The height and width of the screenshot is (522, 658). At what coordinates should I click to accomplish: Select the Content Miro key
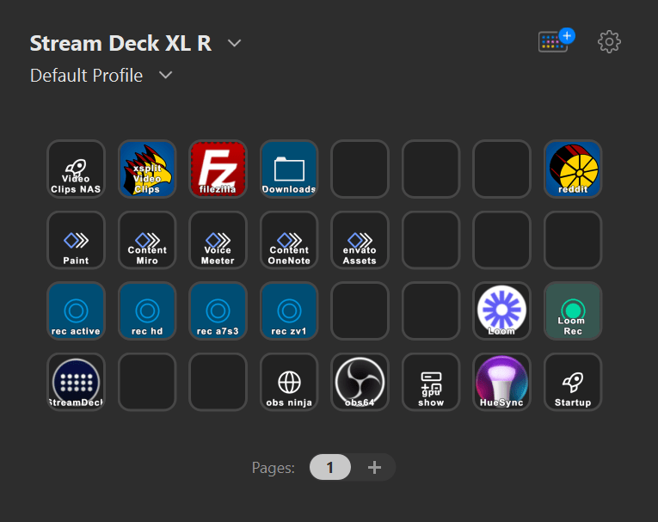click(x=147, y=240)
